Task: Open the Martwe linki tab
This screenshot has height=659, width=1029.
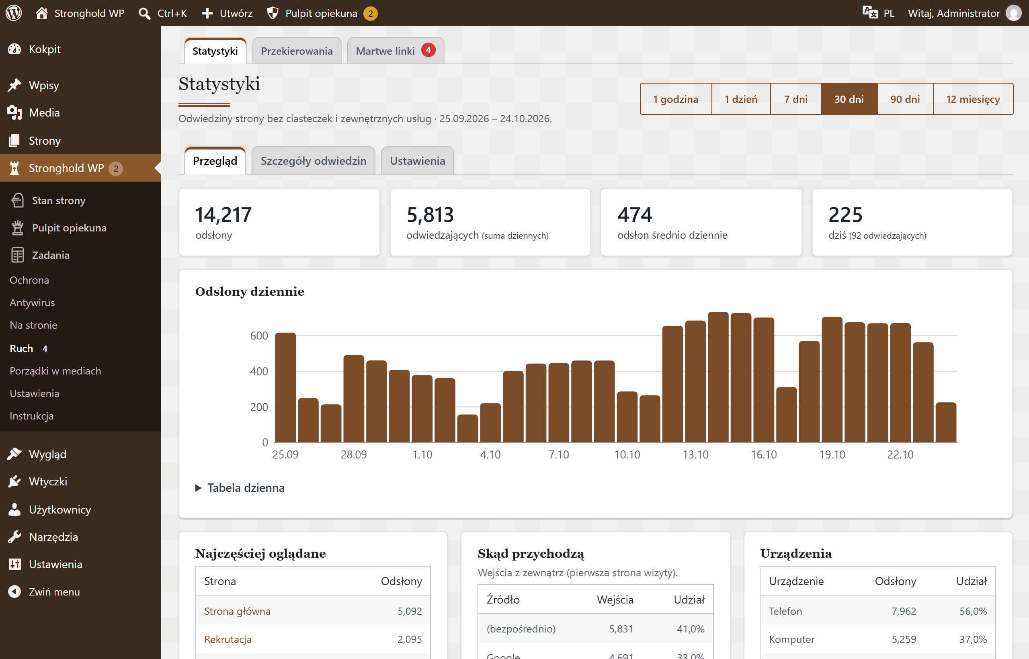Action: pos(396,51)
